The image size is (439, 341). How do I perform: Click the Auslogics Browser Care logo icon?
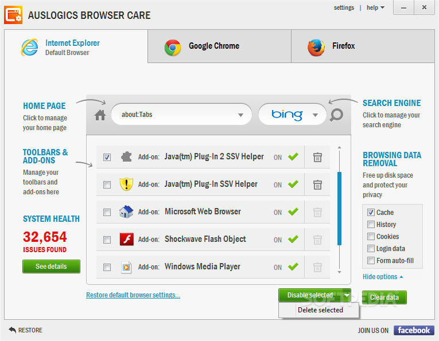pyautogui.click(x=13, y=15)
